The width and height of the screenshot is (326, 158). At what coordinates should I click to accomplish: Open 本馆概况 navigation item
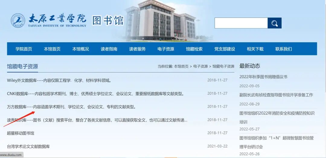(81, 49)
